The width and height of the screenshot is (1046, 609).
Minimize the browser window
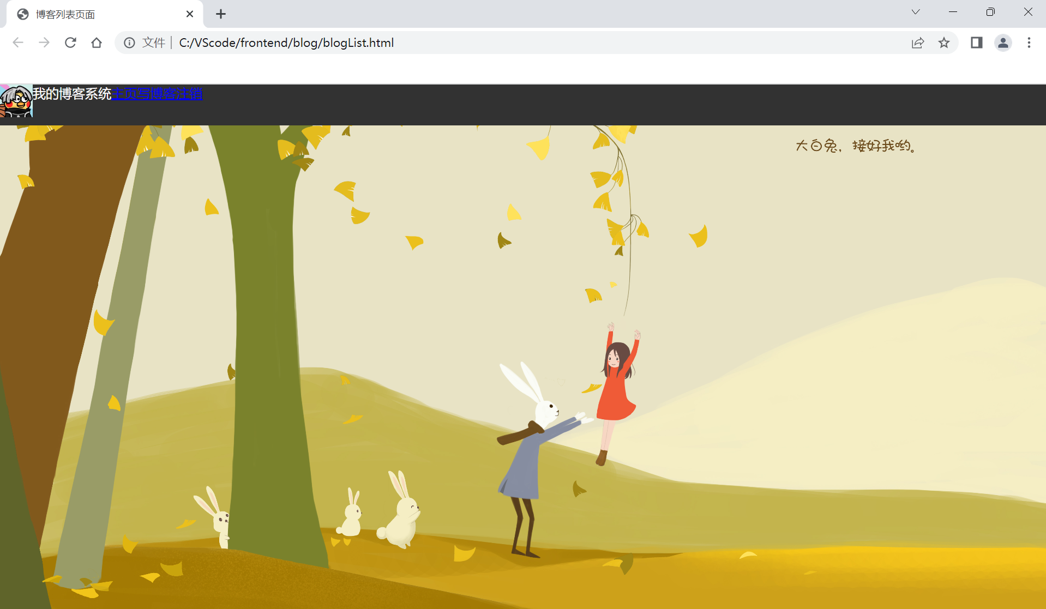953,12
